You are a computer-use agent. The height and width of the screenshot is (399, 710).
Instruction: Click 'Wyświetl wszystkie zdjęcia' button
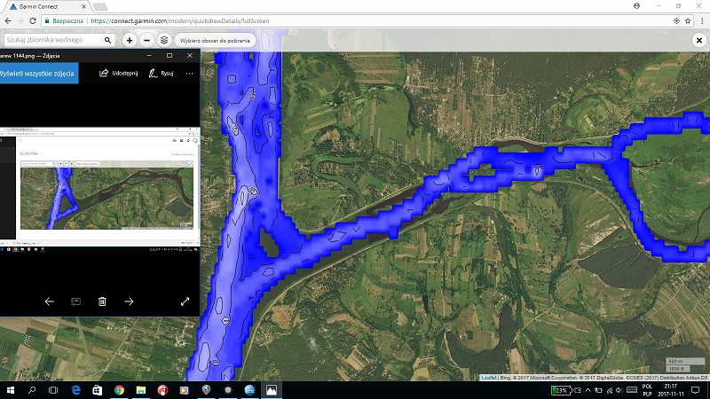coord(37,74)
